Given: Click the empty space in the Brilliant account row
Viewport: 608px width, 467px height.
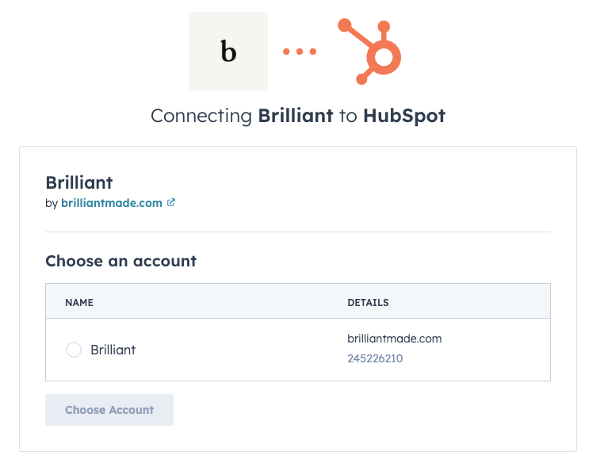Looking at the screenshot, I should 238,350.
